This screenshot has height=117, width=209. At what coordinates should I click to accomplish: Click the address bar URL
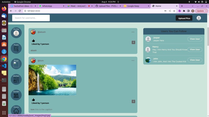coord(34,11)
